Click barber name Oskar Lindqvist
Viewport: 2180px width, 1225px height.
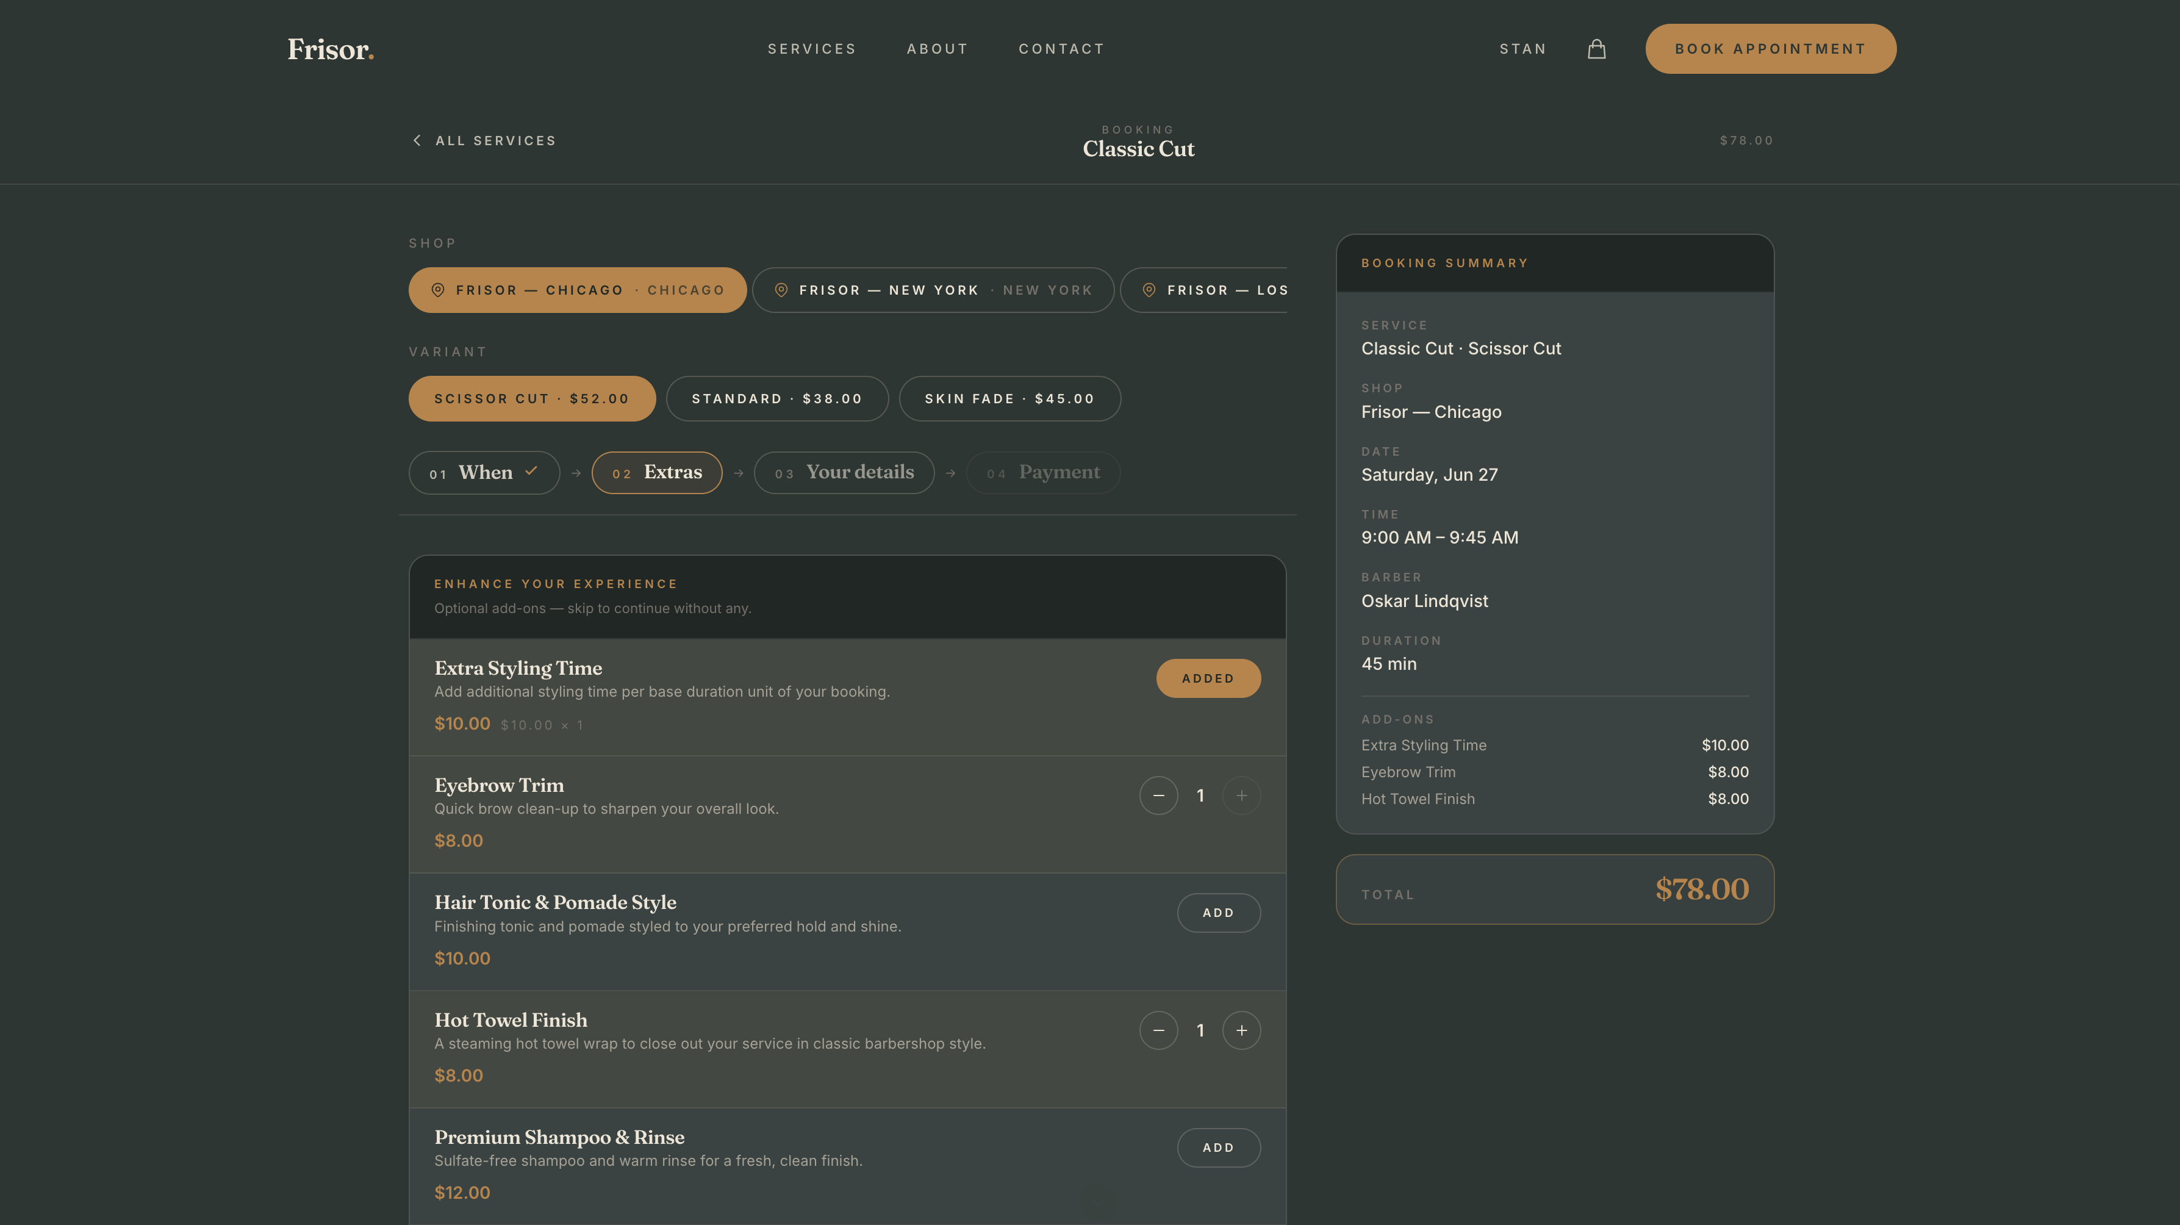click(1424, 601)
